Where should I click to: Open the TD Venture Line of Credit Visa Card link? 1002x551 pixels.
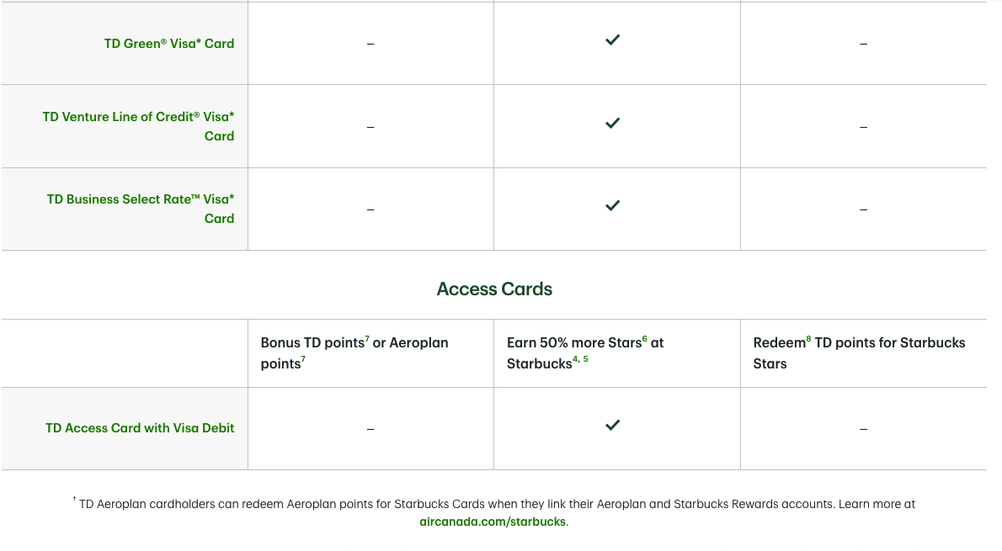coord(139,126)
